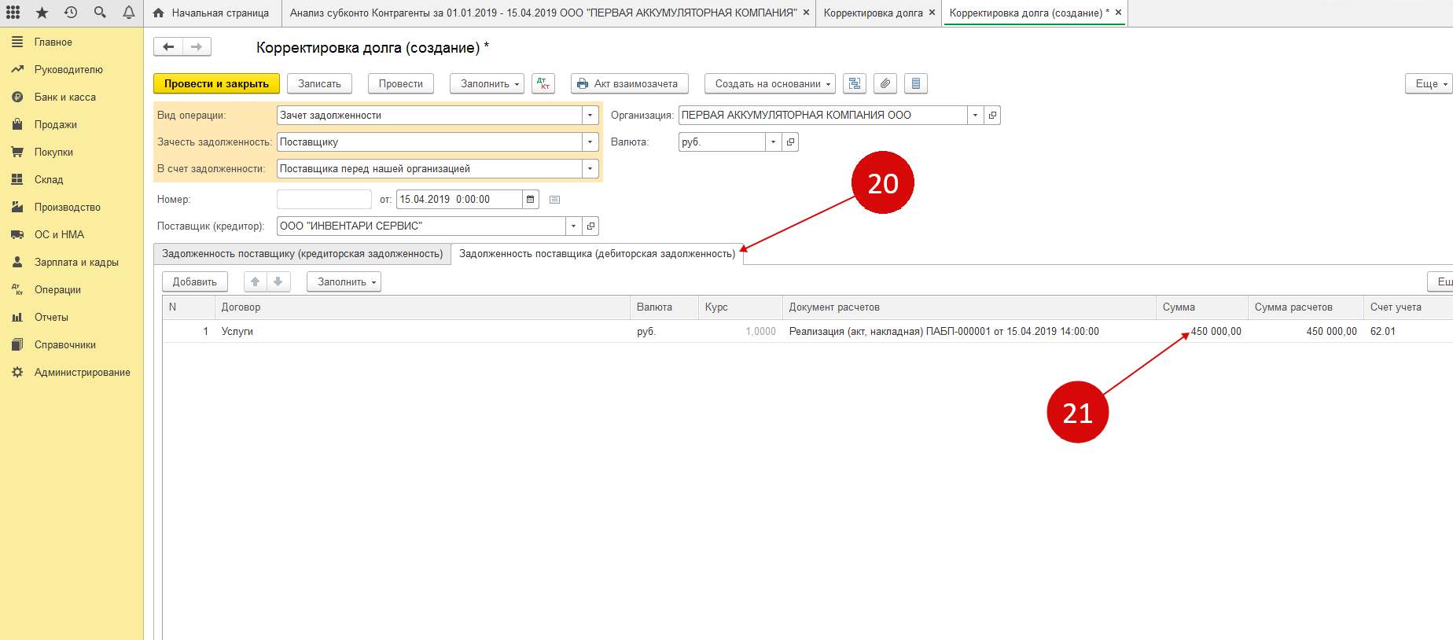The width and height of the screenshot is (1453, 640).
Task: Close the Корректировка долга tab
Action: point(932,13)
